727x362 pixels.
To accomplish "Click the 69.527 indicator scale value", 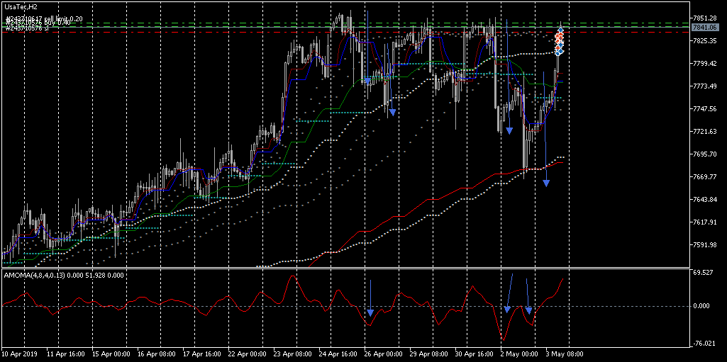I will pos(704,273).
